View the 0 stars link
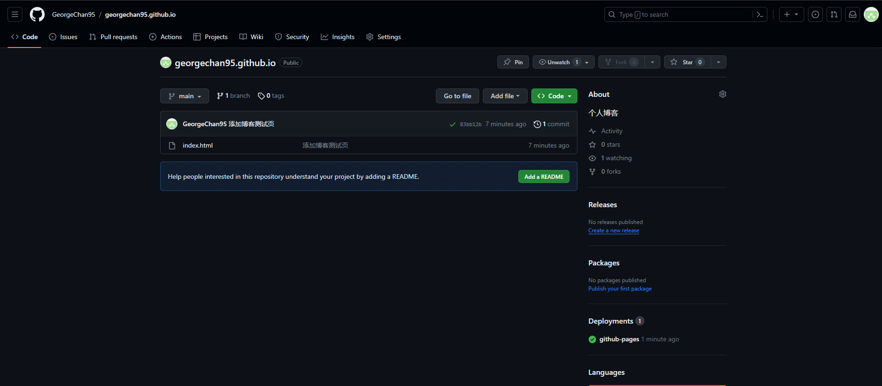Screen dimensions: 882x386 tap(604, 145)
